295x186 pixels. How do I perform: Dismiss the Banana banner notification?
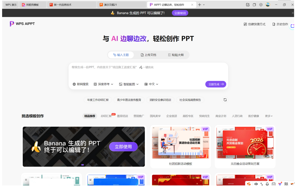293,13
